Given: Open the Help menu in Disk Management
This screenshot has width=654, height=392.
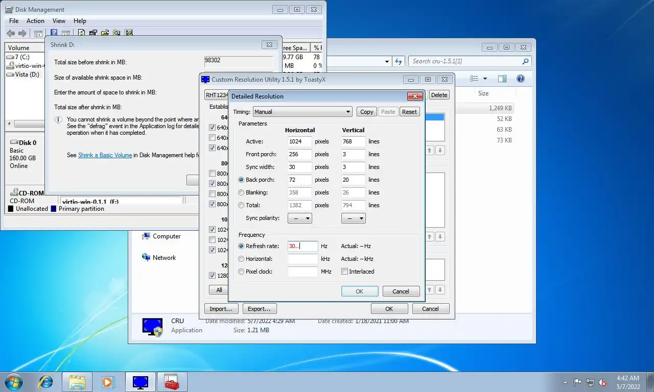Looking at the screenshot, I should [x=80, y=21].
